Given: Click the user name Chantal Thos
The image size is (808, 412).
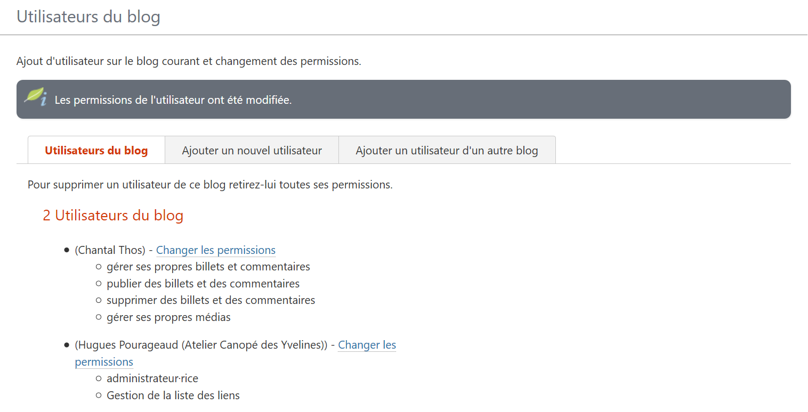Looking at the screenshot, I should [x=110, y=250].
